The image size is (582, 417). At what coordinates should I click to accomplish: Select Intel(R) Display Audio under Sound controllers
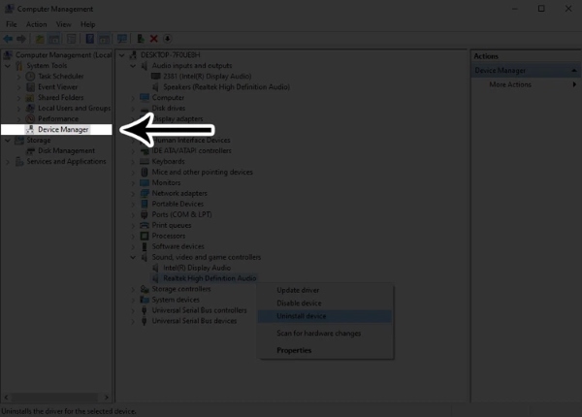click(197, 268)
